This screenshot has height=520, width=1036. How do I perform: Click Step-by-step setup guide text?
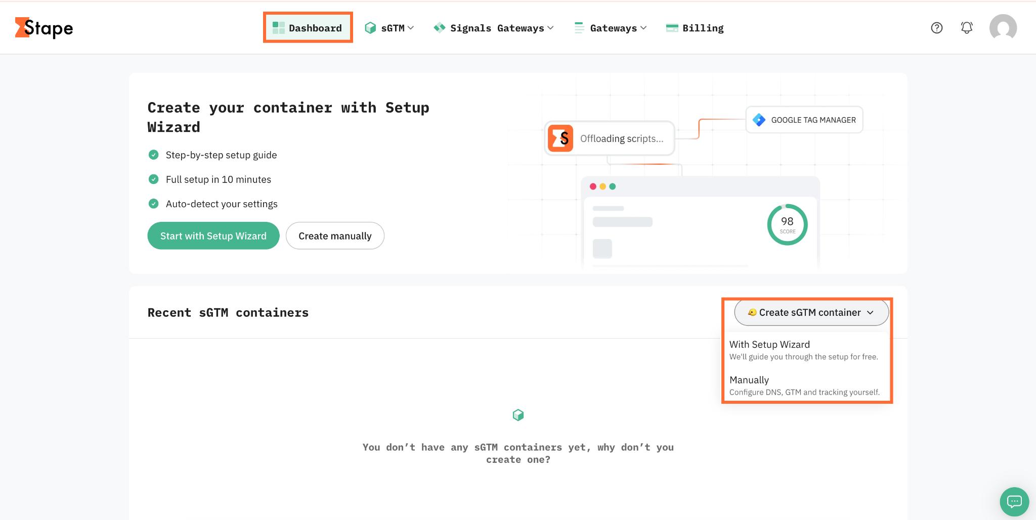click(x=221, y=155)
